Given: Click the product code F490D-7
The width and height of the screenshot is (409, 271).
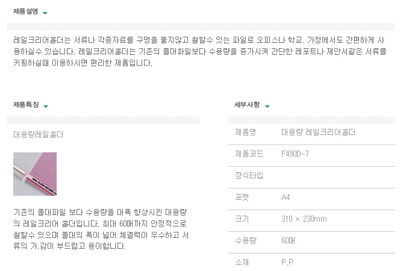Looking at the screenshot, I should pos(295,154).
